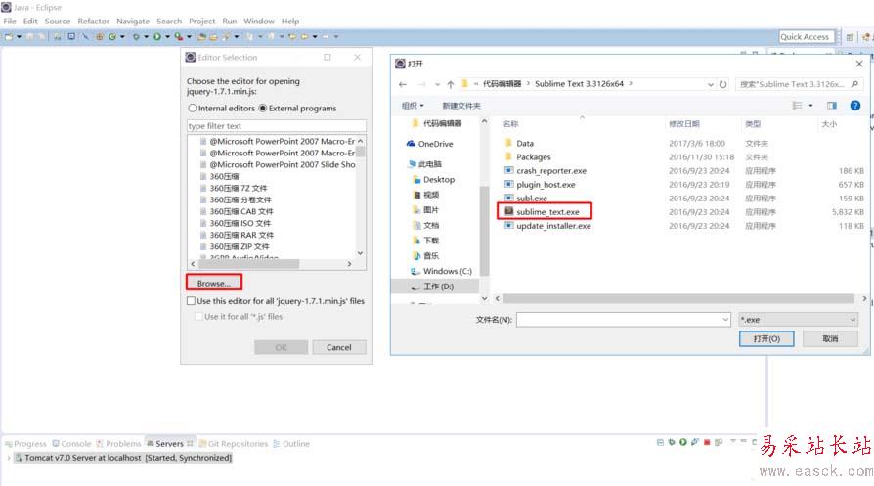Click the back arrow in file Open dialog
Screen dimensions: 874x486
[x=403, y=84]
